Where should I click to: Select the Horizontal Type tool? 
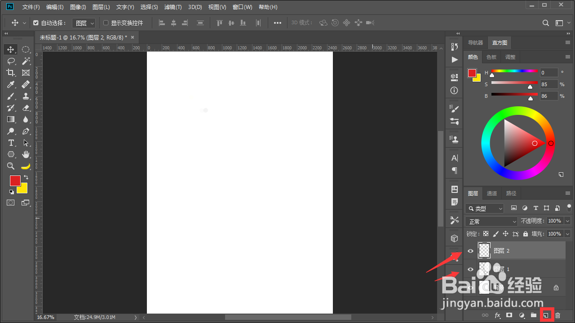click(11, 143)
